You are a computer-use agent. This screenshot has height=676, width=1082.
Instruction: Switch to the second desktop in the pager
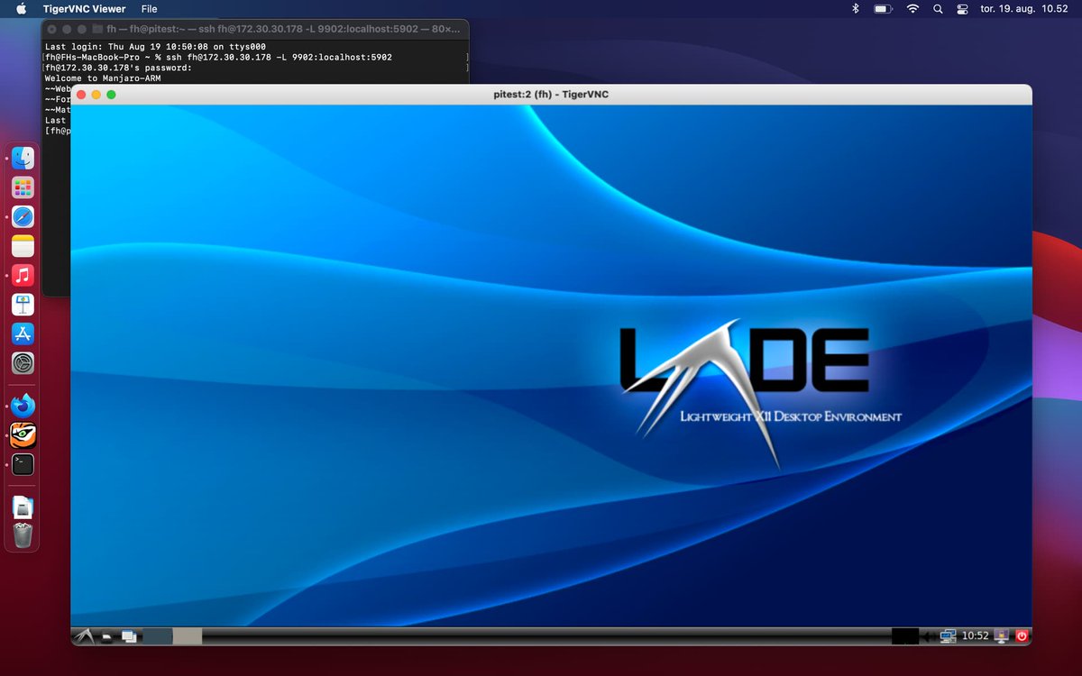pos(187,636)
